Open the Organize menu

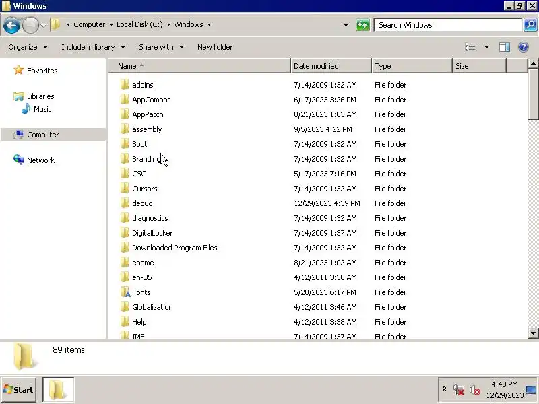point(28,47)
